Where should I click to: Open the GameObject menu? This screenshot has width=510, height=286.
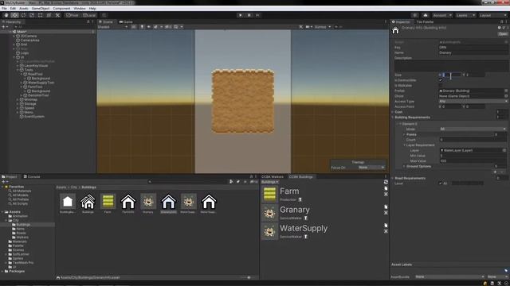(x=41, y=9)
